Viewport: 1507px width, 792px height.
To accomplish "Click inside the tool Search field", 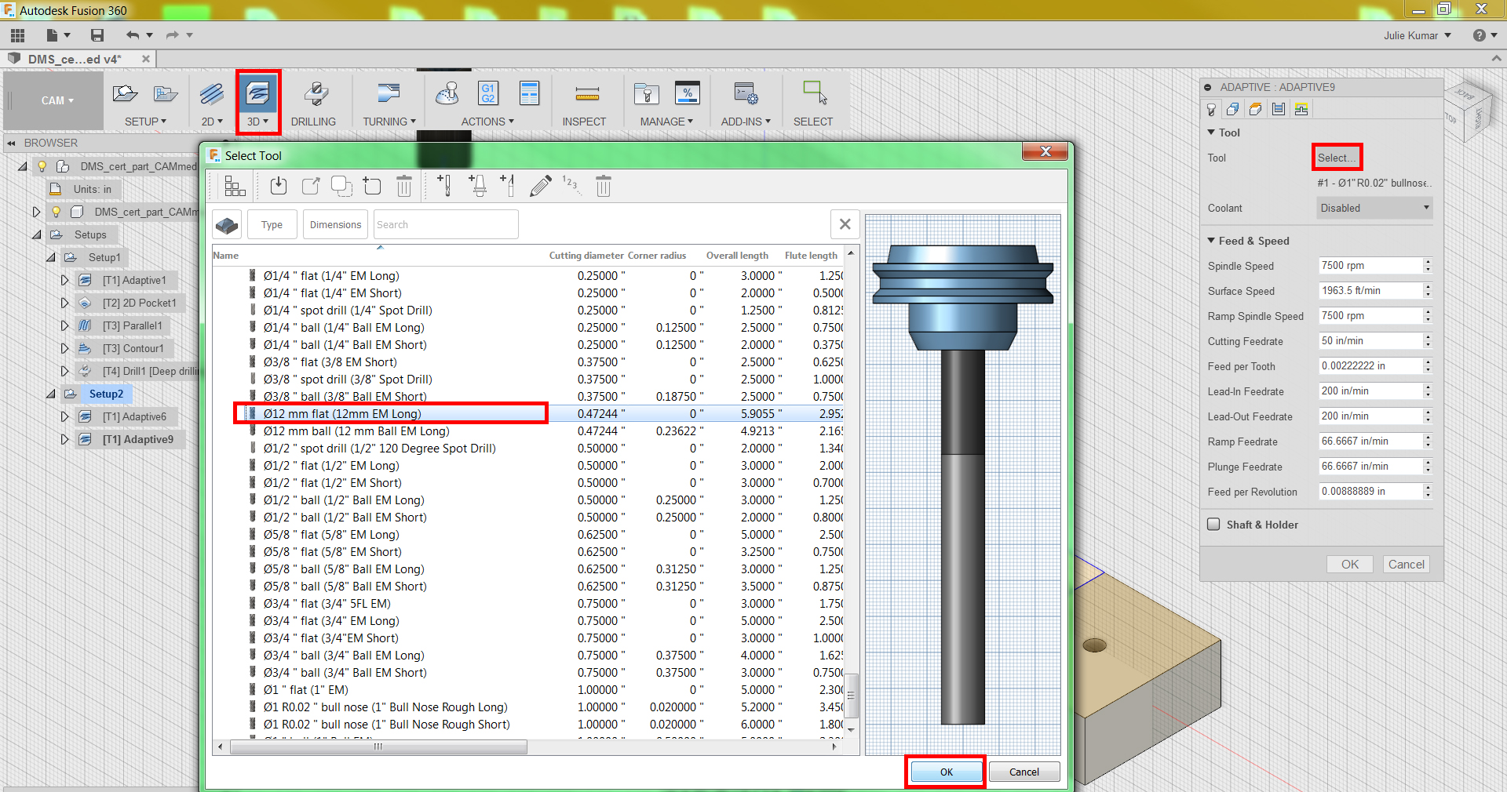I will point(446,224).
